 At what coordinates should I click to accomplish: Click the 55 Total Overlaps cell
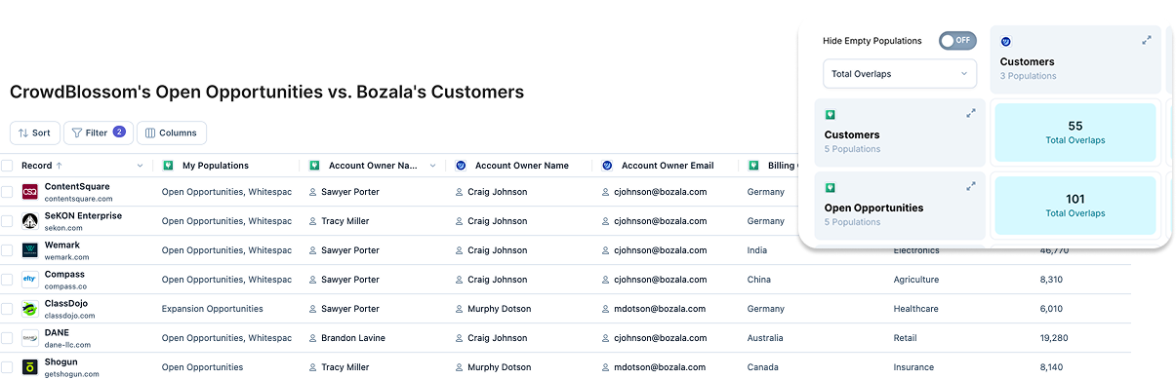(1075, 133)
